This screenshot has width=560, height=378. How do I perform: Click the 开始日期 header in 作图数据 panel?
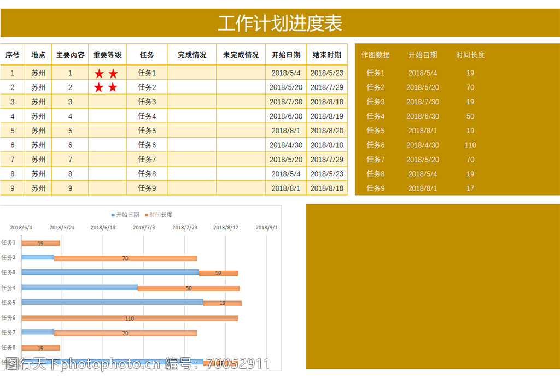(x=423, y=55)
